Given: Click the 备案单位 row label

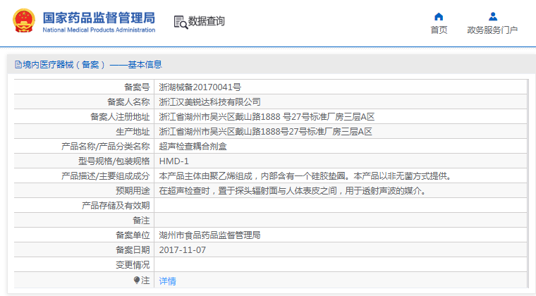Looking at the screenshot, I should point(133,235).
